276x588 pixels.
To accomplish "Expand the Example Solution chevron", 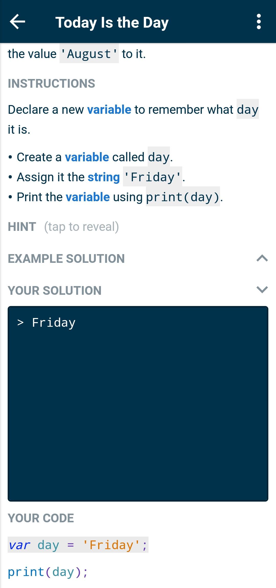I will coord(262,258).
